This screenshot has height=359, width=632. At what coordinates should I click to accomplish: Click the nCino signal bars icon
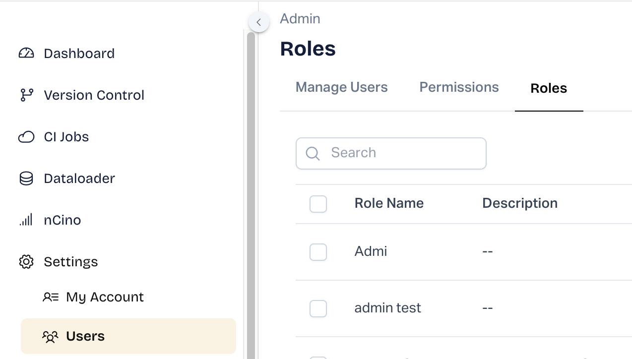click(x=26, y=220)
